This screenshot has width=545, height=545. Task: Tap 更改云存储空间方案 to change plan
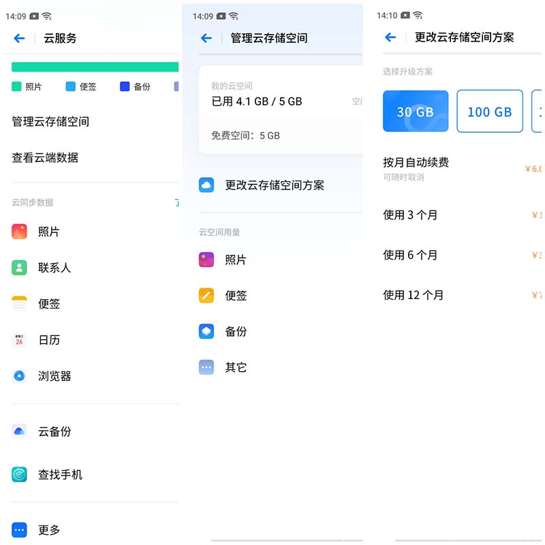click(275, 185)
